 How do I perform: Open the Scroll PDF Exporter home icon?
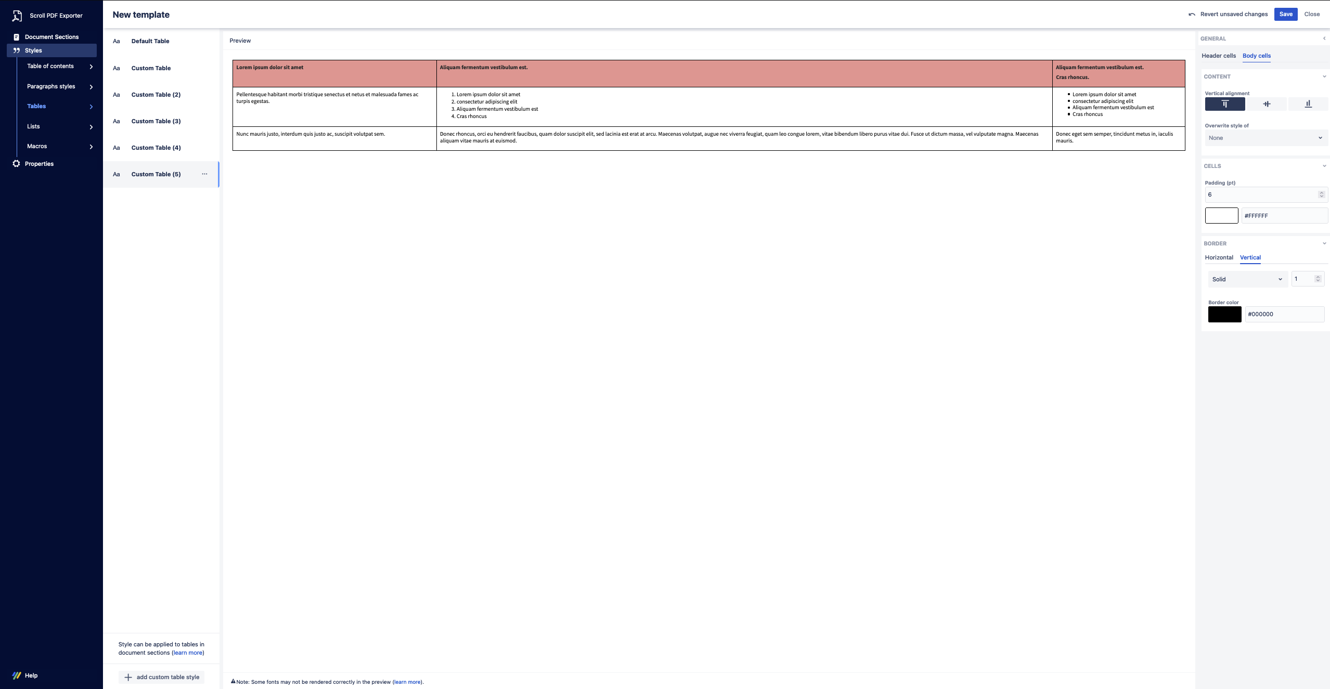click(17, 15)
